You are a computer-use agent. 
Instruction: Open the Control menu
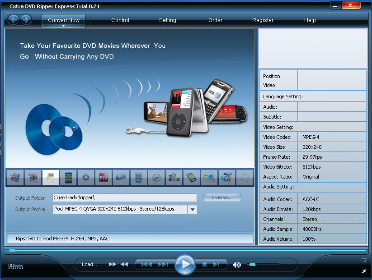(x=120, y=20)
